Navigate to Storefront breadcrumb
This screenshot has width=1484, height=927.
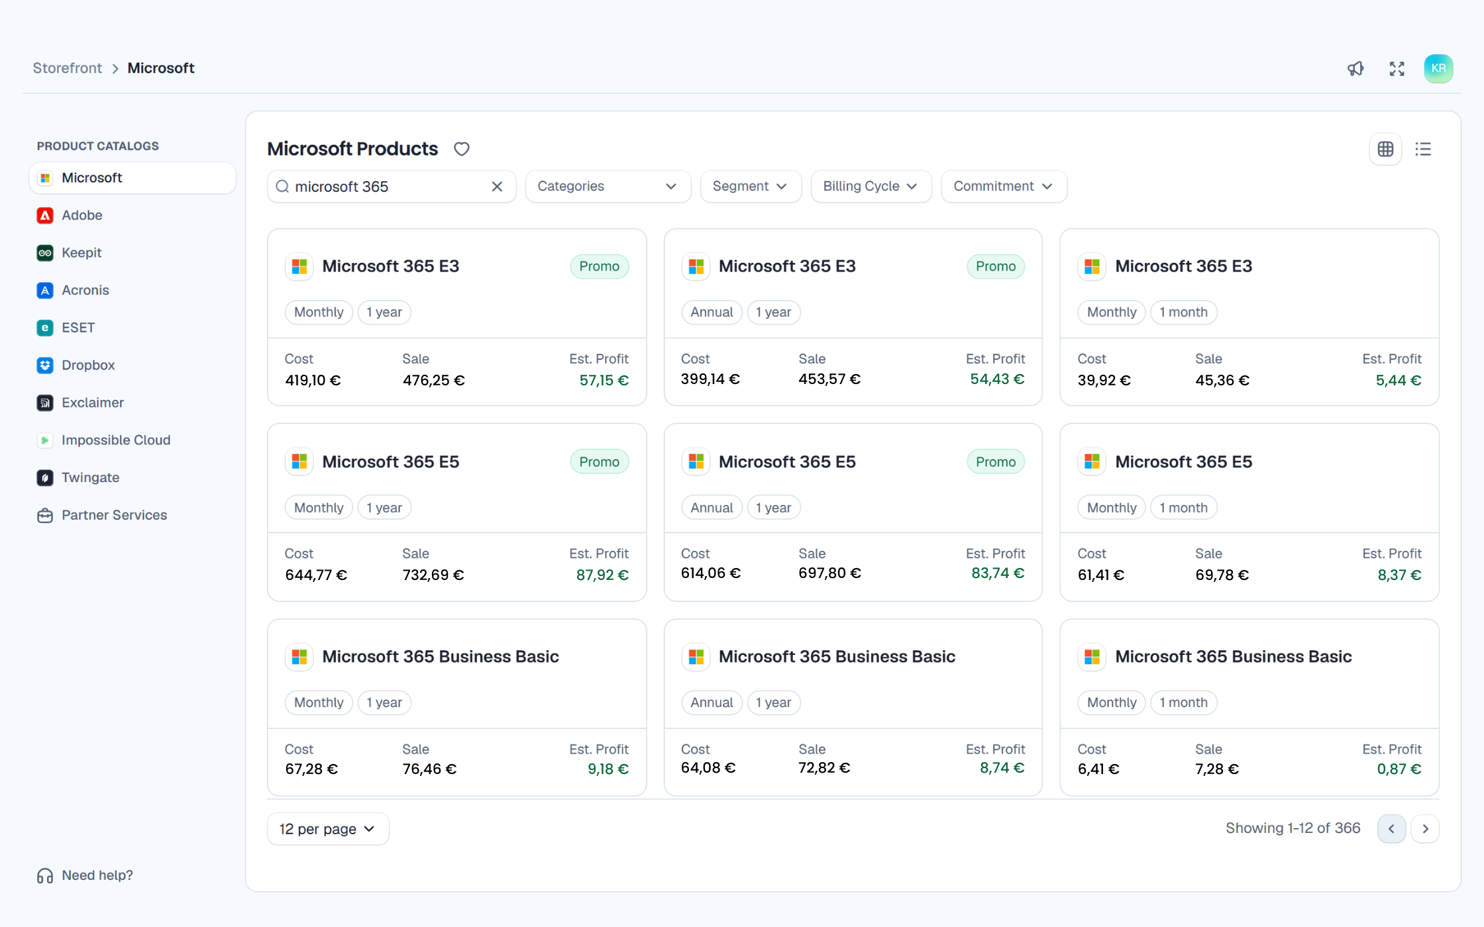(x=68, y=68)
